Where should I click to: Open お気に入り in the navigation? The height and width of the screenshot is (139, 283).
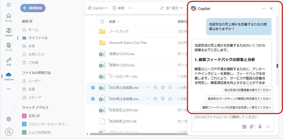[33, 54]
